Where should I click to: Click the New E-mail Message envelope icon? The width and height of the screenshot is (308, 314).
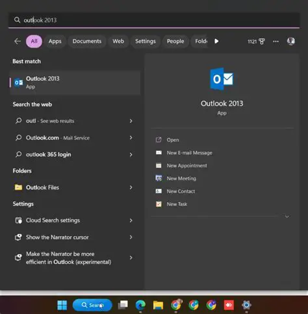pyautogui.click(x=159, y=153)
